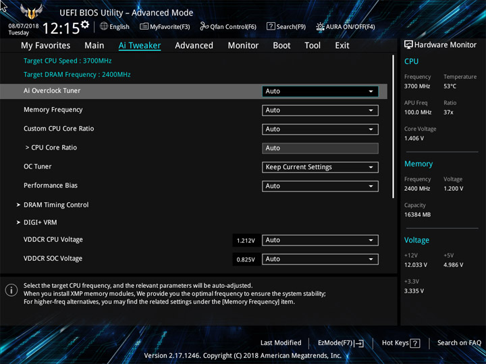
Task: Switch to Main tab
Action: coord(94,46)
